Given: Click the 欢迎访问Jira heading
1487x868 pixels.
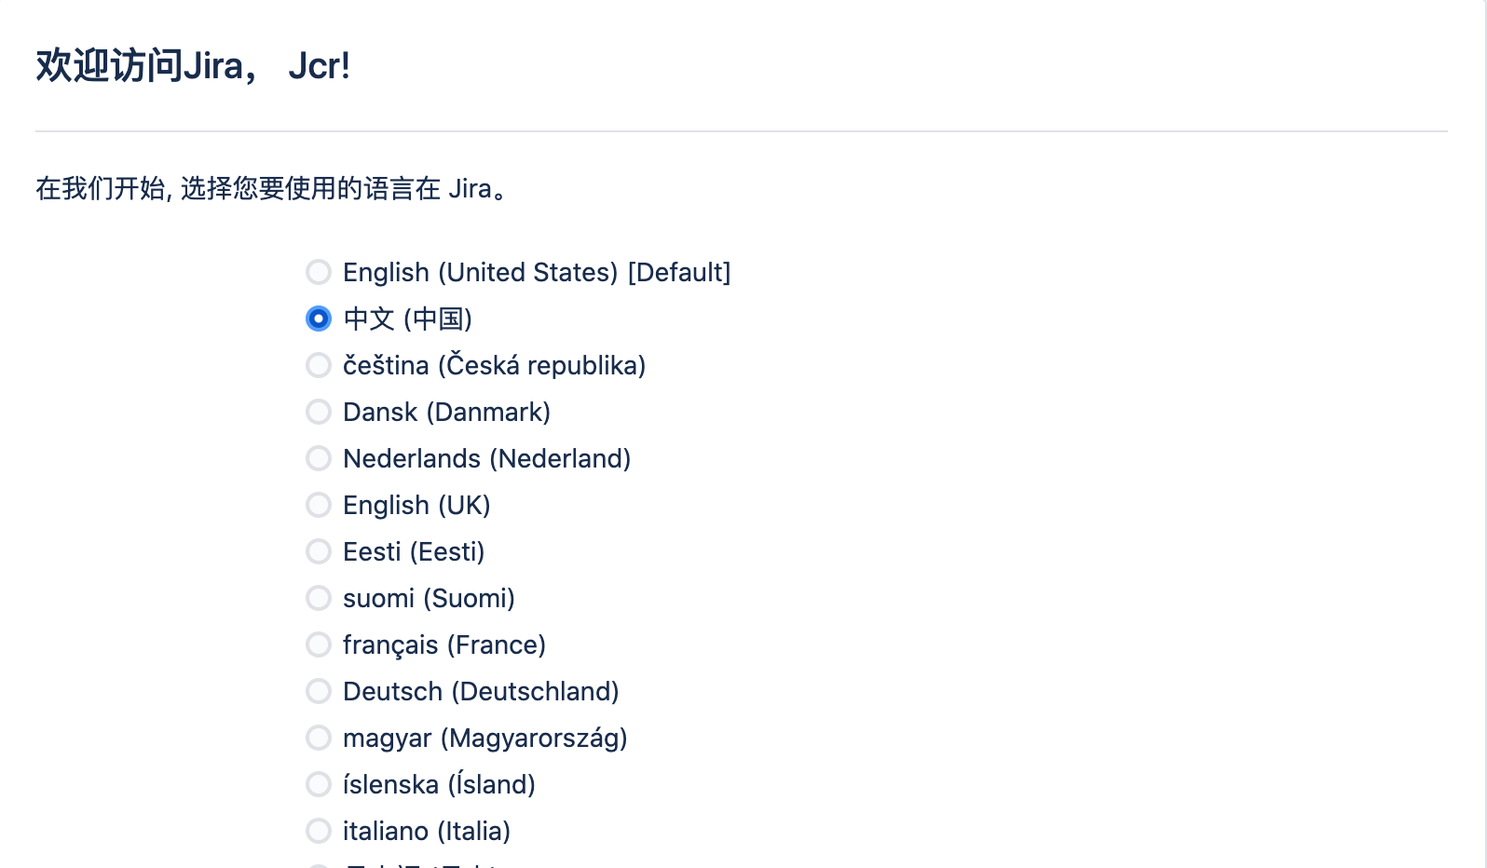Looking at the screenshot, I should (193, 66).
